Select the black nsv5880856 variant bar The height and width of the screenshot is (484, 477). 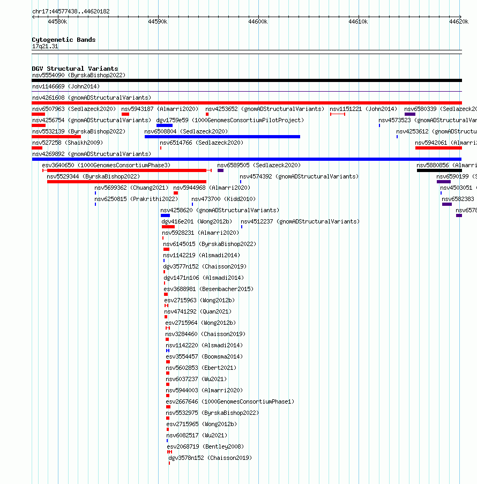pos(439,170)
